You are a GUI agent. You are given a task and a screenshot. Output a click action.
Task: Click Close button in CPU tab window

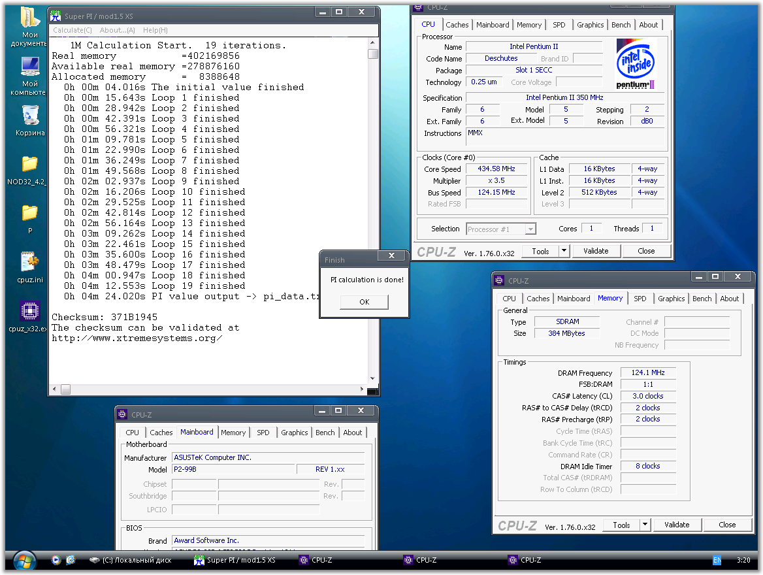pyautogui.click(x=646, y=251)
